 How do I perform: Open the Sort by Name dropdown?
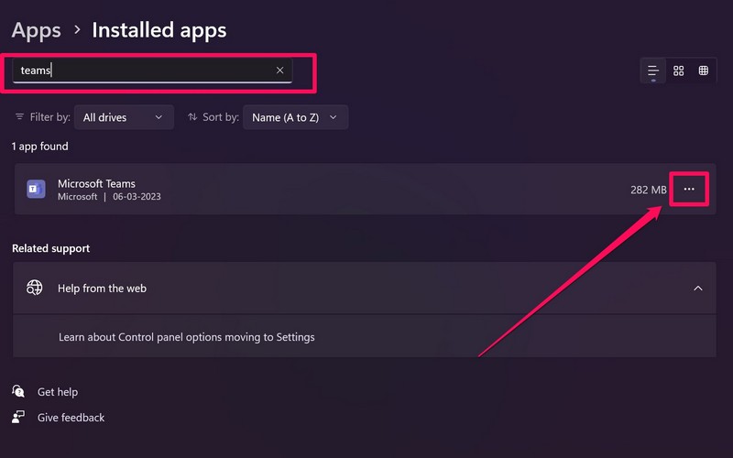(295, 117)
